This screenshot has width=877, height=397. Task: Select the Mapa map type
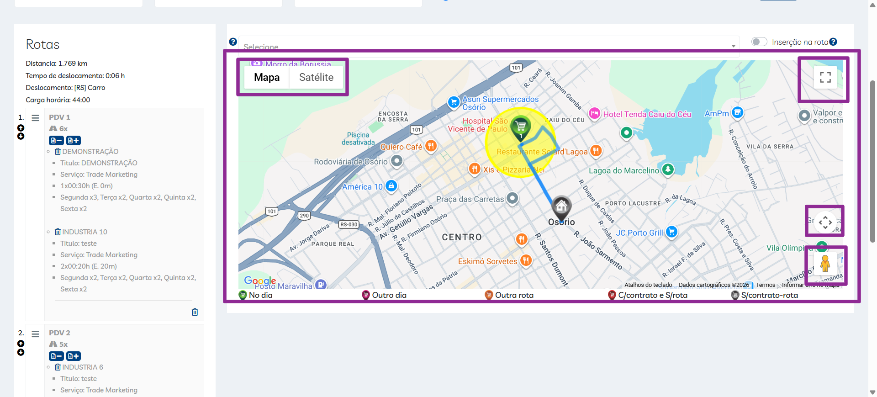267,78
